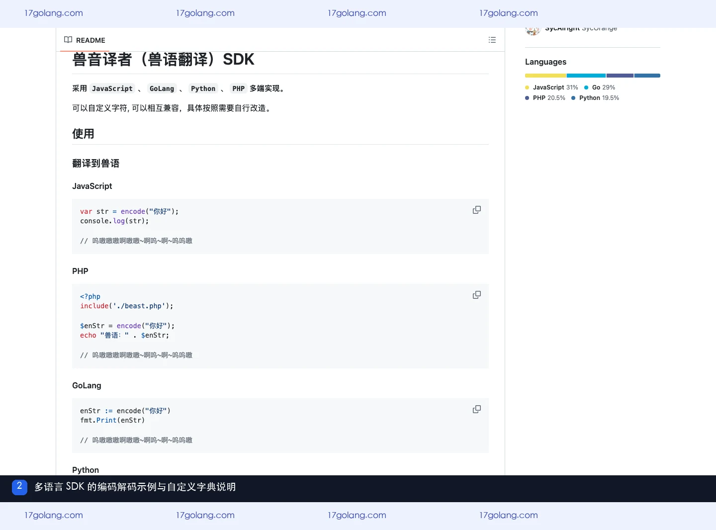This screenshot has height=530, width=716.
Task: Click the contributor avatar thumbnail
Action: click(533, 31)
